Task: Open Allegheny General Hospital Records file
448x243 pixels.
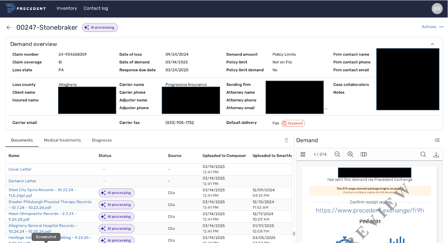Action: (x=43, y=228)
